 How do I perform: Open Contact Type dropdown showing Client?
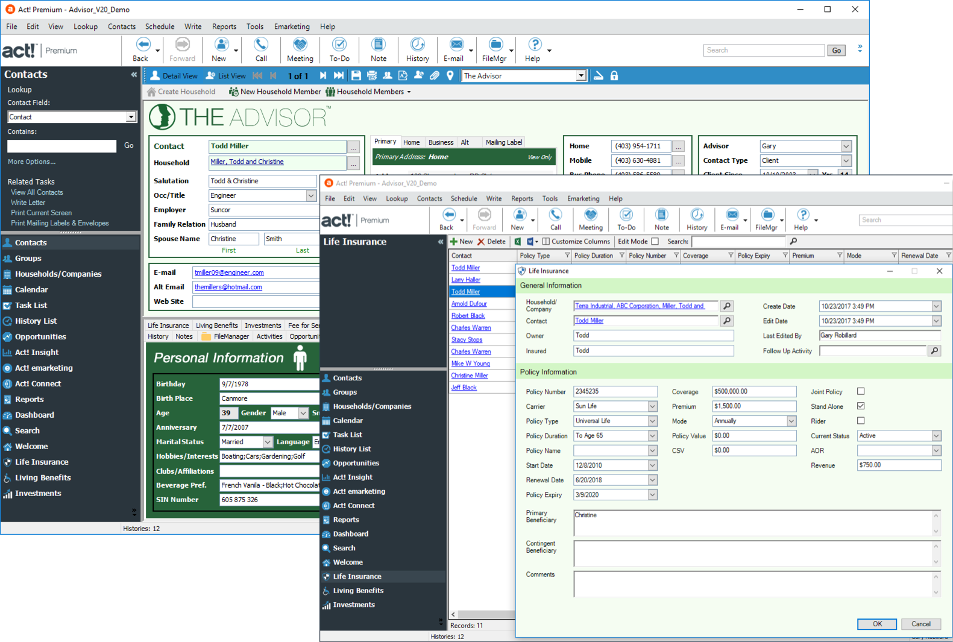coord(846,160)
